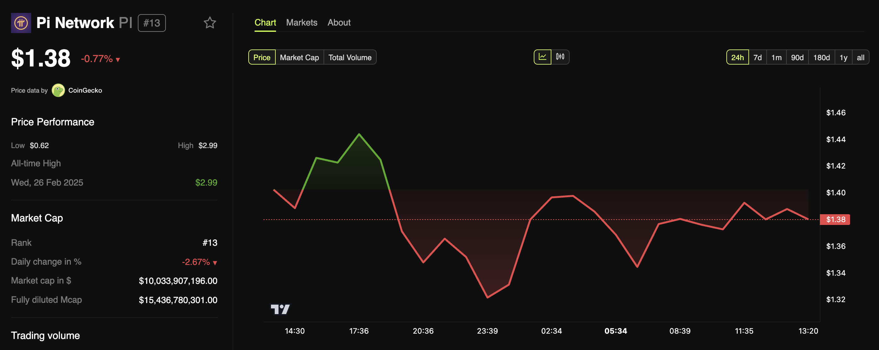879x350 pixels.
Task: Set chart range to 7d
Action: [x=757, y=57]
